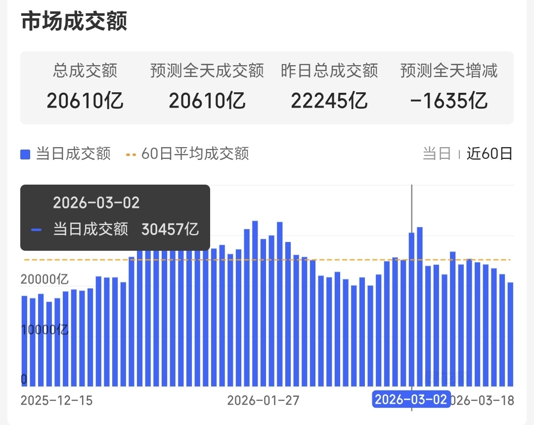Select the 近60日 tab
The width and height of the screenshot is (534, 425).
click(x=489, y=154)
